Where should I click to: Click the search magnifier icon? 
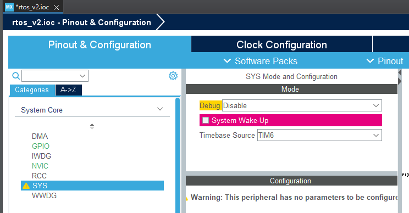point(16,76)
